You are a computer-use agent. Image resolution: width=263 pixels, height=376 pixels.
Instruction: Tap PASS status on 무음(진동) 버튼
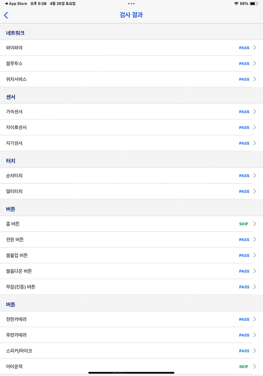coord(244,287)
